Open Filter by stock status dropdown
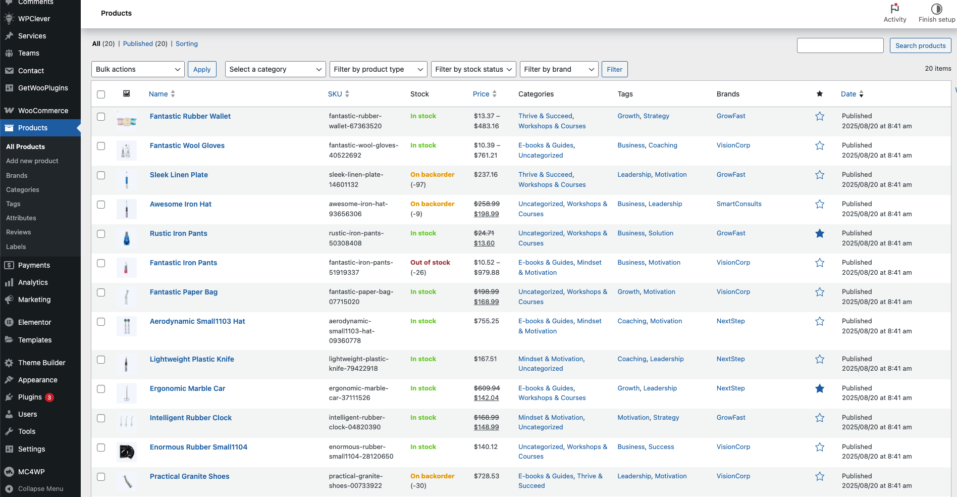This screenshot has height=497, width=957. click(473, 69)
